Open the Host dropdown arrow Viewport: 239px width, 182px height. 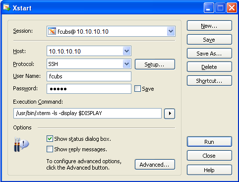point(127,51)
